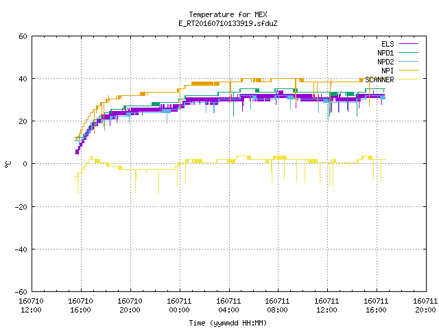The image size is (439, 329).
Task: Click the y-axis label -60
Action: (21, 292)
